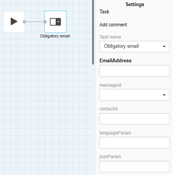This screenshot has width=173, height=175.
Task: Click the Task section label
Action: coord(104,11)
